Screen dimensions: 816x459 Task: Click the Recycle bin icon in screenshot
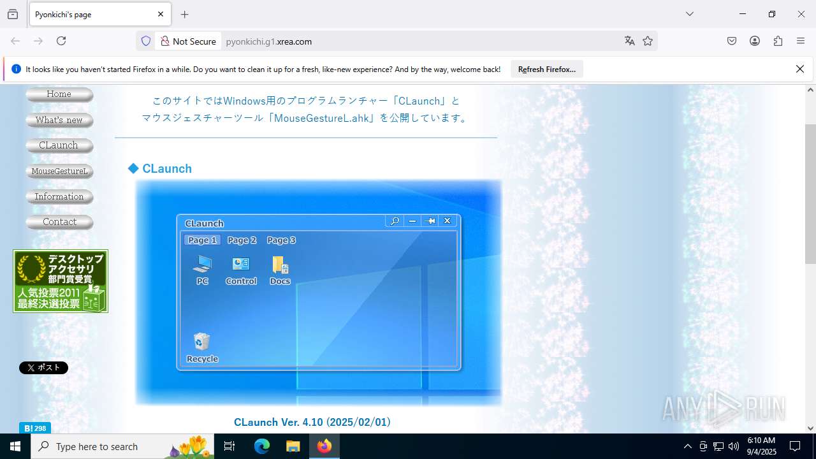pyautogui.click(x=202, y=348)
